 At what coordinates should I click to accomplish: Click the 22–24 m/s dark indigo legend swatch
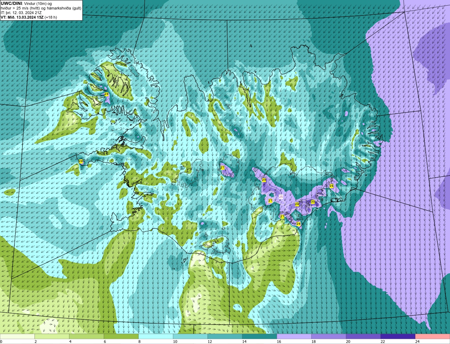coord(398,337)
